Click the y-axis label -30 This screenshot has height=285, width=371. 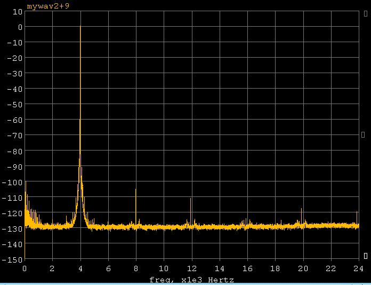(15, 74)
